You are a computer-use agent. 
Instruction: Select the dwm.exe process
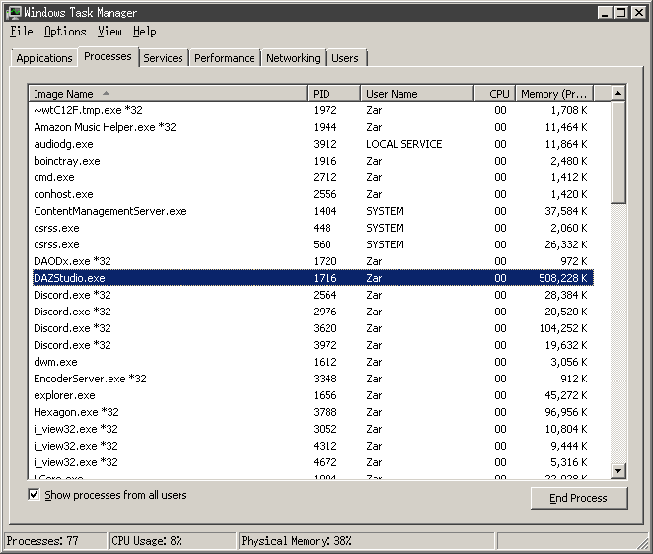coord(313,362)
